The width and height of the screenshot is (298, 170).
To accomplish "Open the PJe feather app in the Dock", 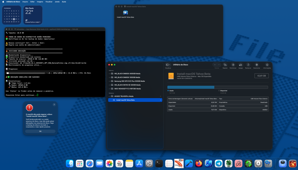I will [179, 163].
